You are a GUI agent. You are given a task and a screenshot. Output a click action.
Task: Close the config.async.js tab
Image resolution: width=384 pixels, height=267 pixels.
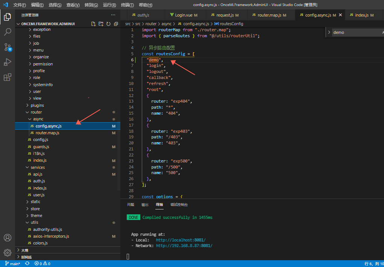point(340,15)
